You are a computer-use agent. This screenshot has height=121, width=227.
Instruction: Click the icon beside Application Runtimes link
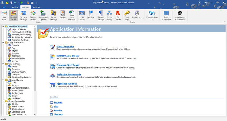point(53,85)
